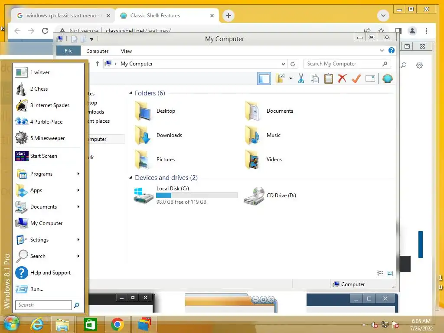Collapse the Folders (6) group
This screenshot has width=444, height=333.
click(131, 93)
